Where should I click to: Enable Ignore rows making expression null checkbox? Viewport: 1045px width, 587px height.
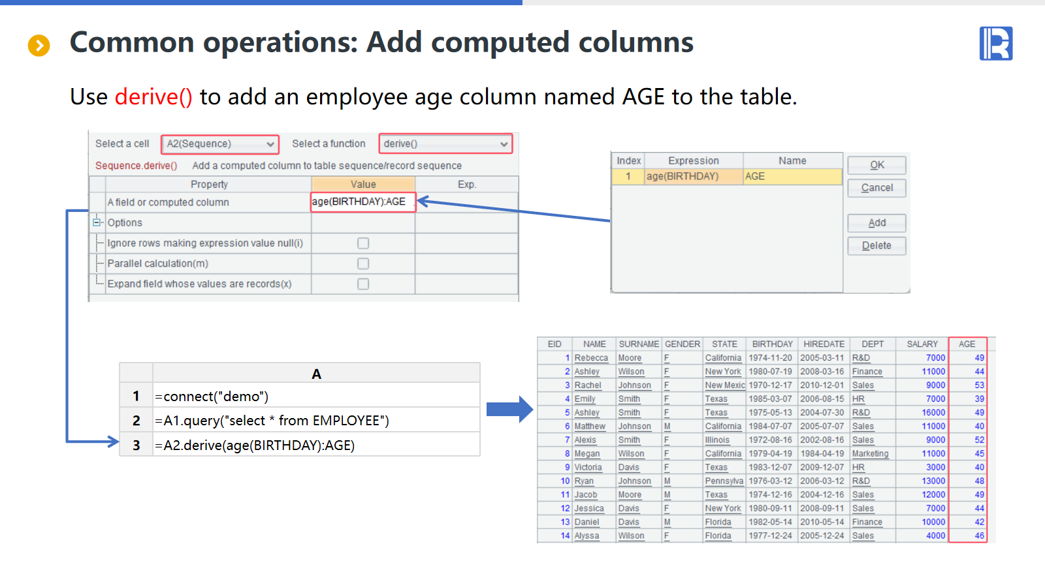363,243
